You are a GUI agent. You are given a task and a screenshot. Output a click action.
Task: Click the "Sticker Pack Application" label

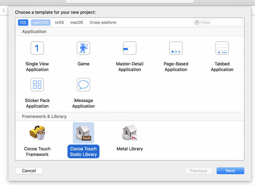click(x=37, y=103)
